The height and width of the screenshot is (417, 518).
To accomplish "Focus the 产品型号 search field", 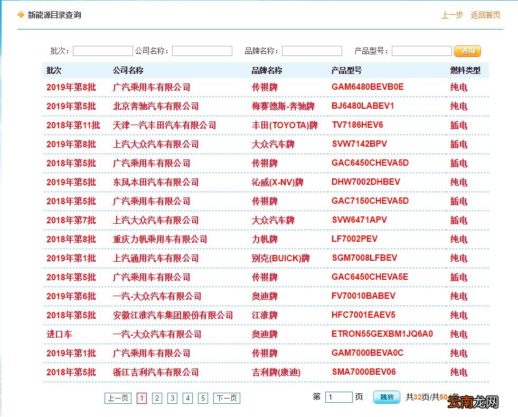I will pyautogui.click(x=421, y=51).
